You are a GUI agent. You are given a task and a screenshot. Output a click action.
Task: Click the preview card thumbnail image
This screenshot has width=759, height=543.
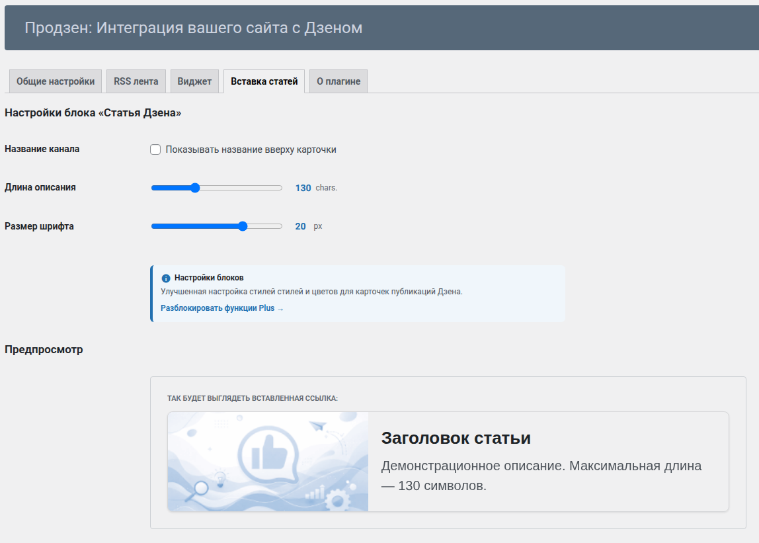pos(268,461)
